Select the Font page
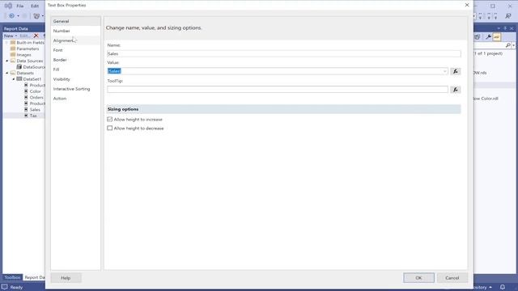This screenshot has height=291, width=518. 75,50
